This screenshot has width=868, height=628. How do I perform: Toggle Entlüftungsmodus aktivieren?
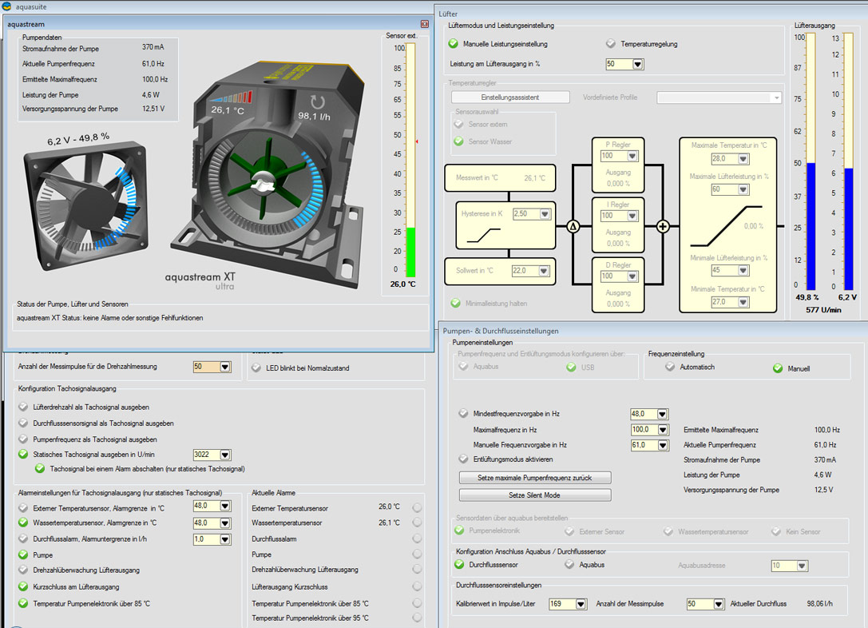(x=463, y=459)
